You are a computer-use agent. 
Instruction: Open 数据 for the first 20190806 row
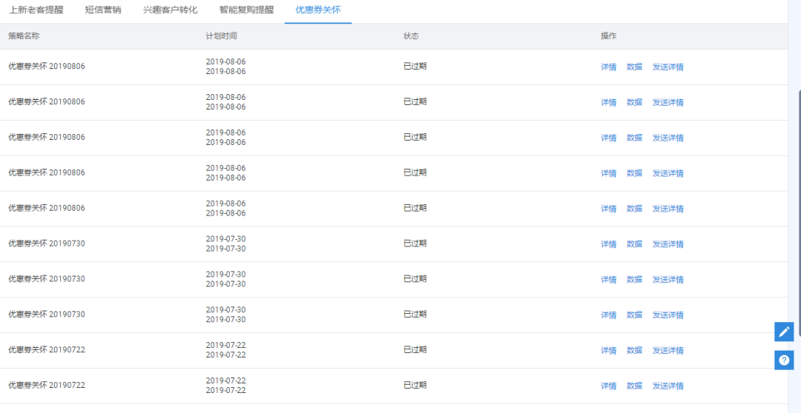(634, 67)
